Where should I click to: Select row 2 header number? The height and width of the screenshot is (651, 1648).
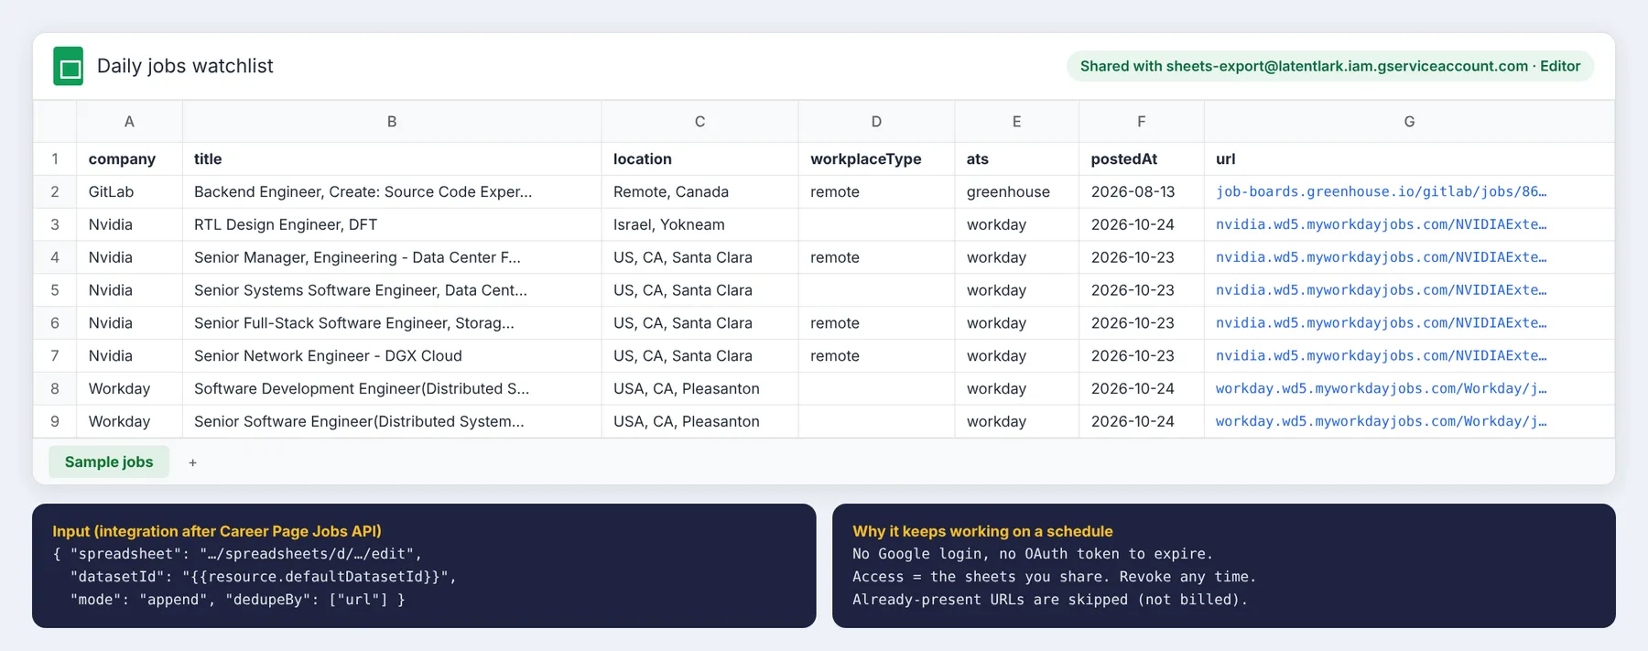point(55,192)
